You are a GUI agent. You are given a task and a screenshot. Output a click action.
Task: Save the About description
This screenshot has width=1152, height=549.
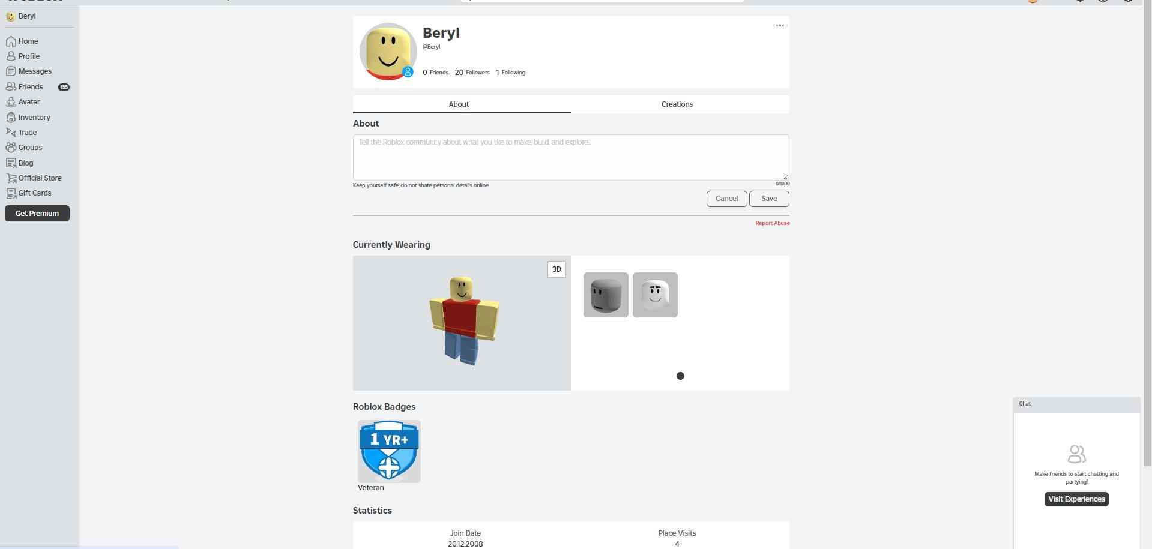[769, 199]
